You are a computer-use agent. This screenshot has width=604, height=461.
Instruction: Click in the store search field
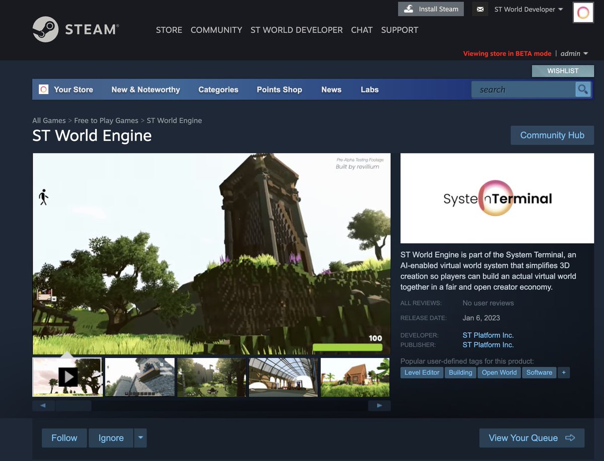click(x=523, y=89)
